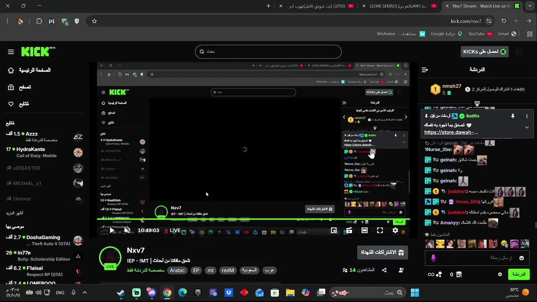Viewport: 537px width, 302px height.
Task: Open the store.dawah link
Action: click(x=451, y=133)
